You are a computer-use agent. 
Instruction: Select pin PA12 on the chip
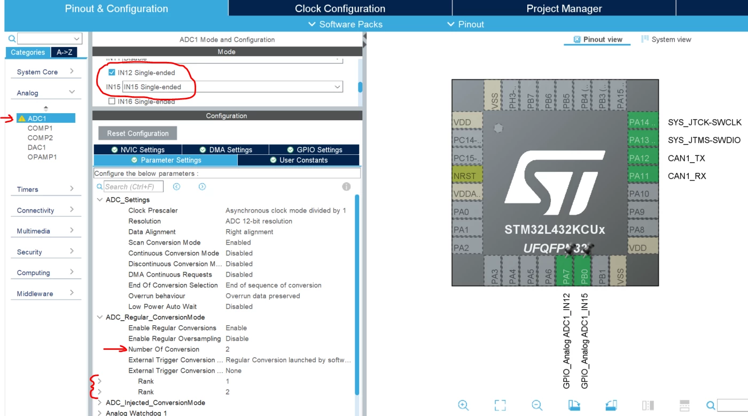click(643, 158)
